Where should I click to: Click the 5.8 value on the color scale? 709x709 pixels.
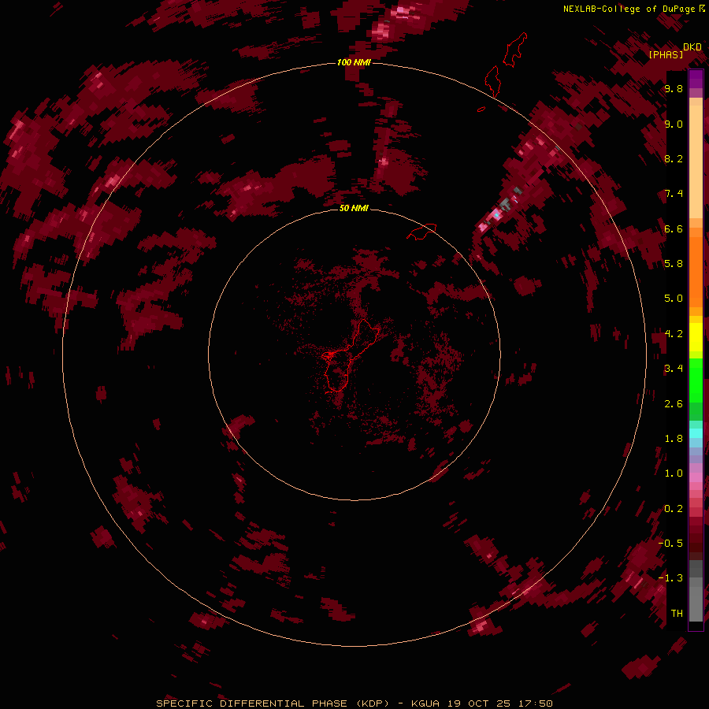click(x=674, y=263)
